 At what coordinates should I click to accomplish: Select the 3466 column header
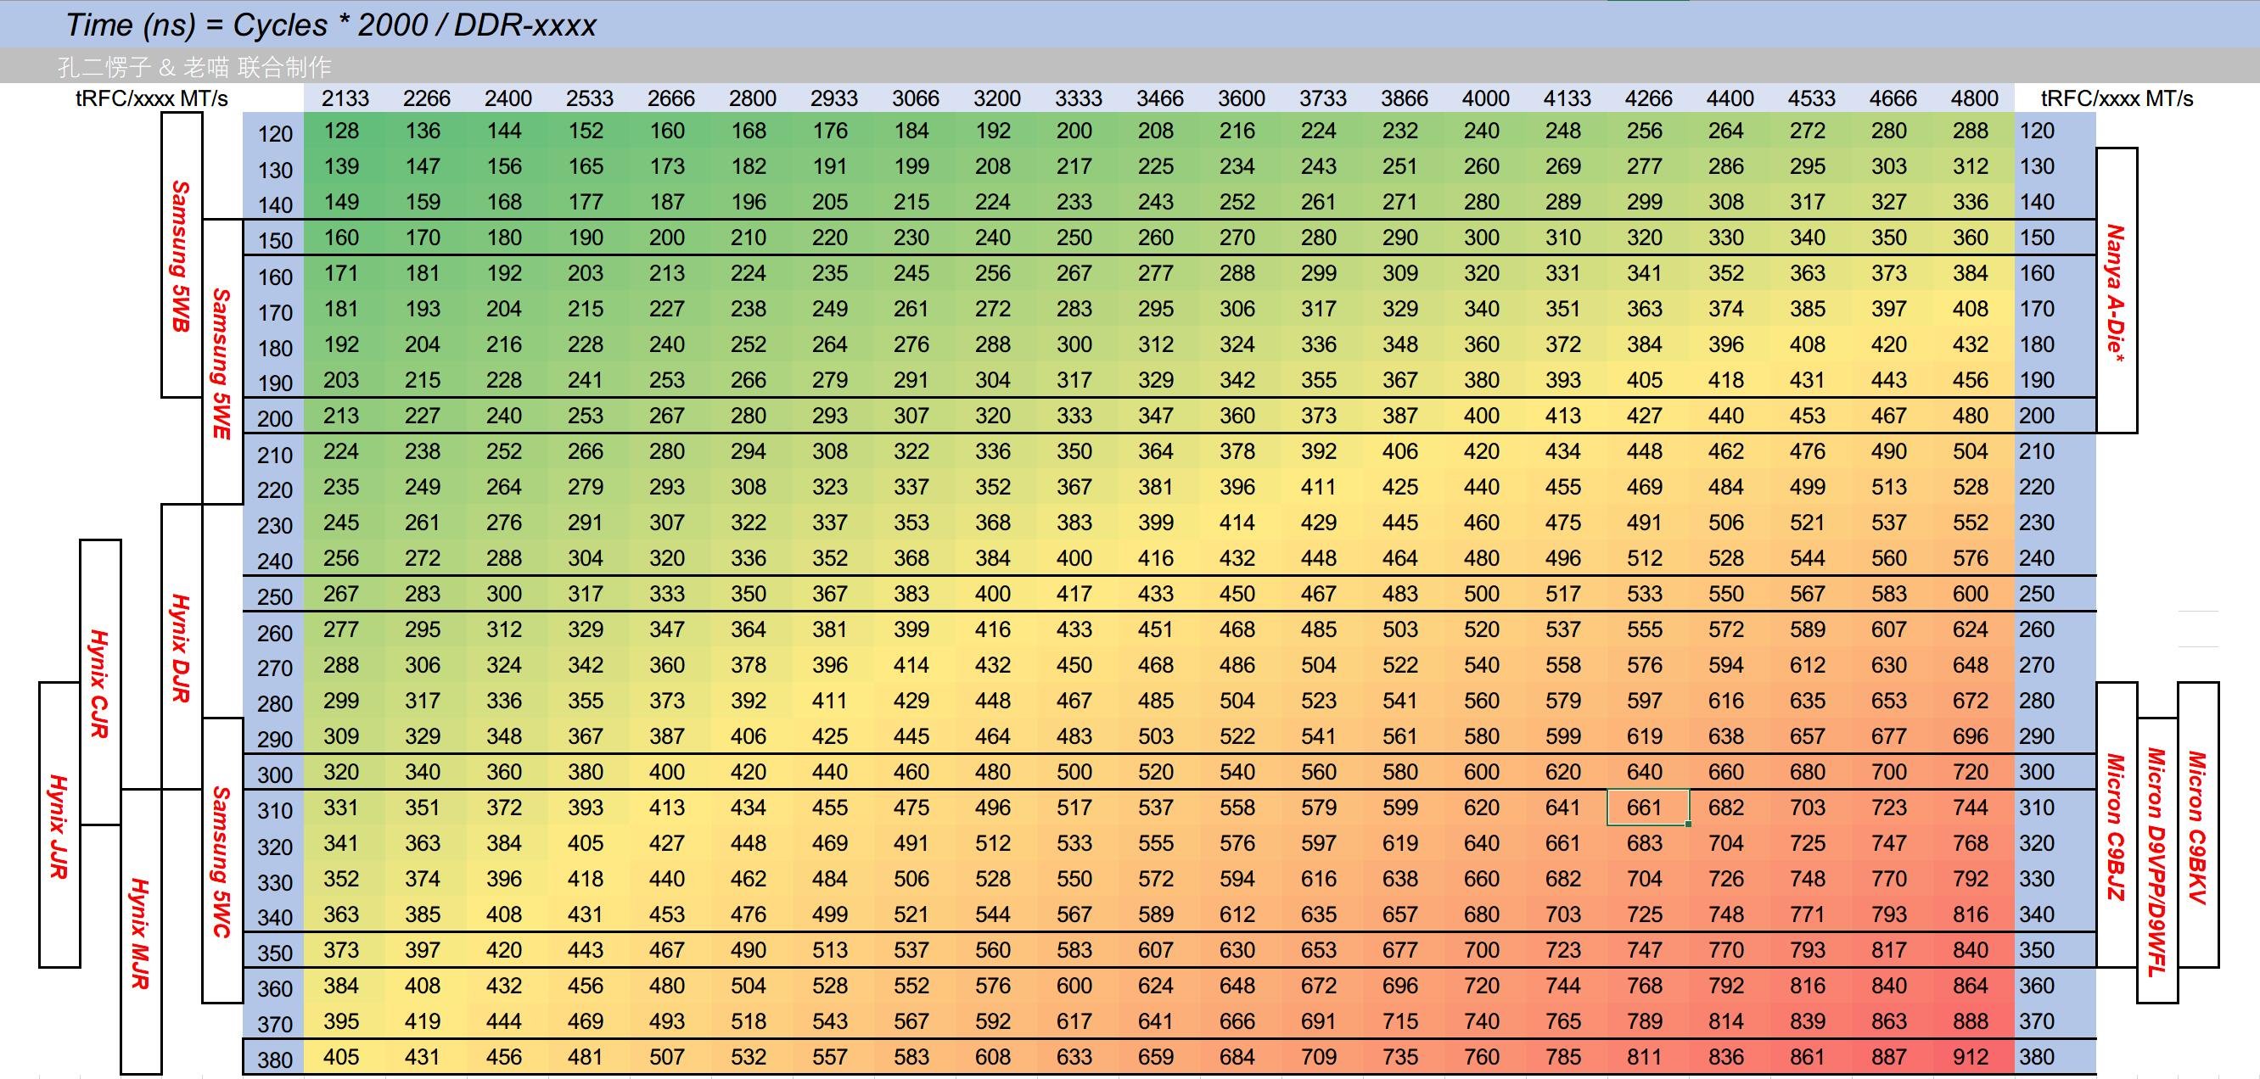1160,98
